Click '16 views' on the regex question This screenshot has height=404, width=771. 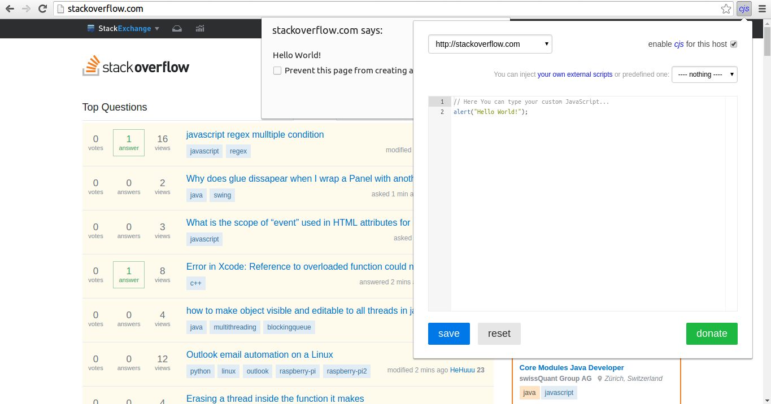point(163,143)
